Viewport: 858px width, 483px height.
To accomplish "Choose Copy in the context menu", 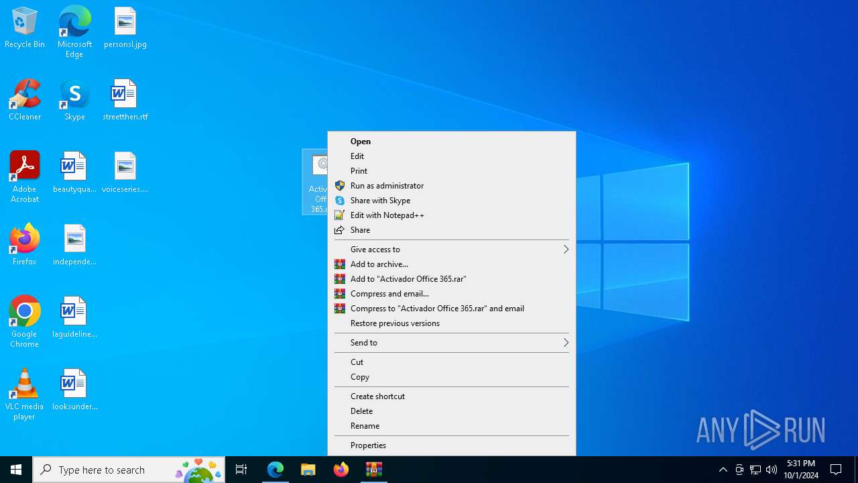I will point(452,377).
